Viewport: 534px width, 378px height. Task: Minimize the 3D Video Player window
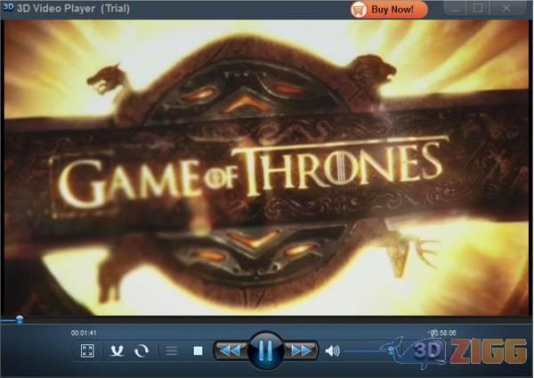click(456, 8)
